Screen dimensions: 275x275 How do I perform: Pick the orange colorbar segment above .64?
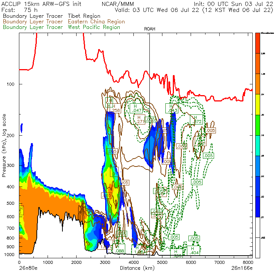coord(258,84)
